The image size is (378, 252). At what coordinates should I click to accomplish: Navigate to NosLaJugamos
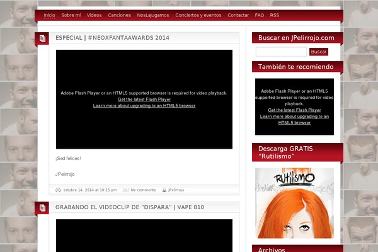(x=153, y=15)
